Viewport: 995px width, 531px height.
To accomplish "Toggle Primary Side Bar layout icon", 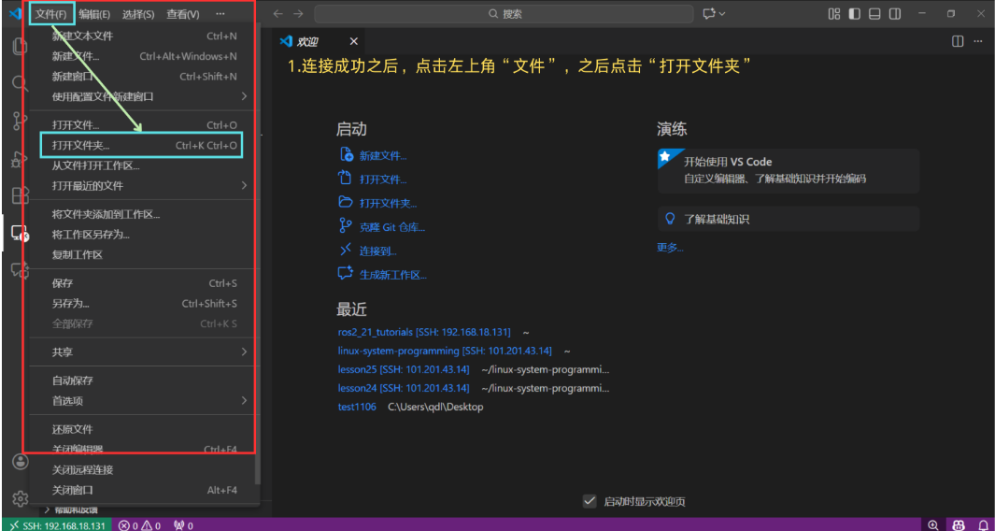I will tap(855, 13).
